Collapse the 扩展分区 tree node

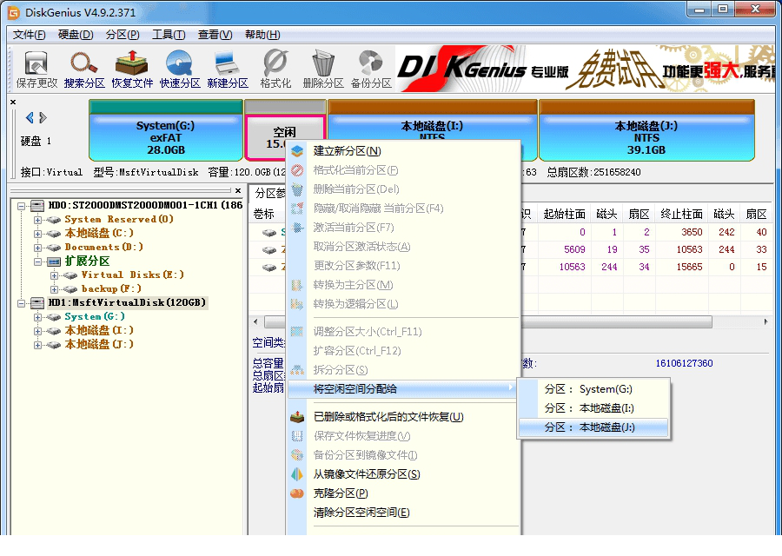37,261
